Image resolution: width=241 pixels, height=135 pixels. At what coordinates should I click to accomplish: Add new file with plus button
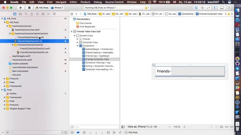click(3, 132)
